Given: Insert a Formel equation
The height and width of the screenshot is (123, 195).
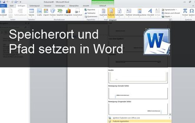Looking at the screenshot, I should coord(185,13).
